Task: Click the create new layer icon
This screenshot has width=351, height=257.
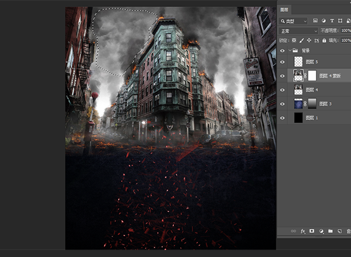Action: (339, 231)
